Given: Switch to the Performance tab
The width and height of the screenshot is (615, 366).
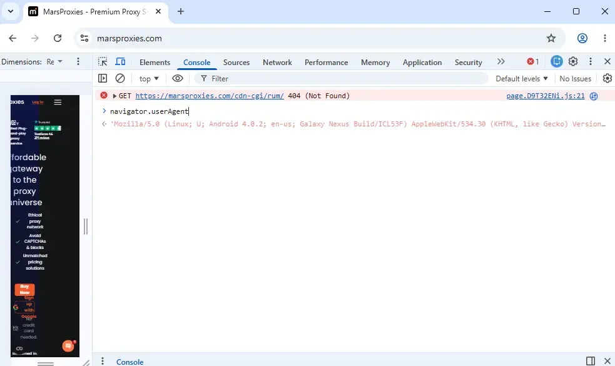Looking at the screenshot, I should pos(326,63).
